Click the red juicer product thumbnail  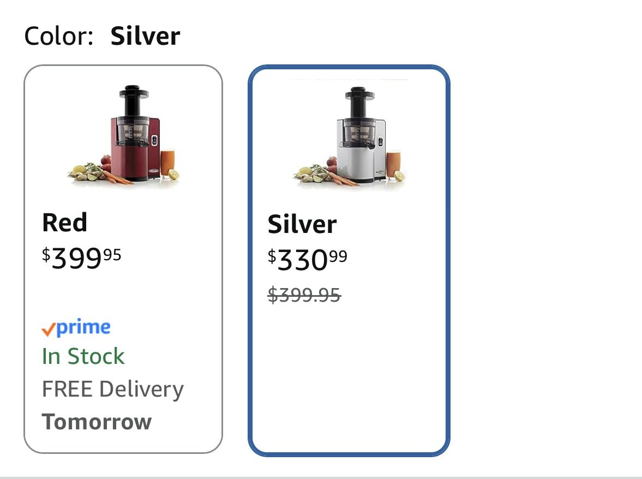coord(131,136)
